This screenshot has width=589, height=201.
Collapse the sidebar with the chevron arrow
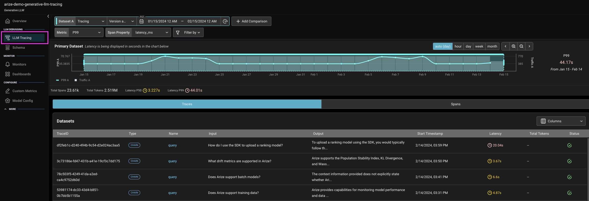pos(48,16)
